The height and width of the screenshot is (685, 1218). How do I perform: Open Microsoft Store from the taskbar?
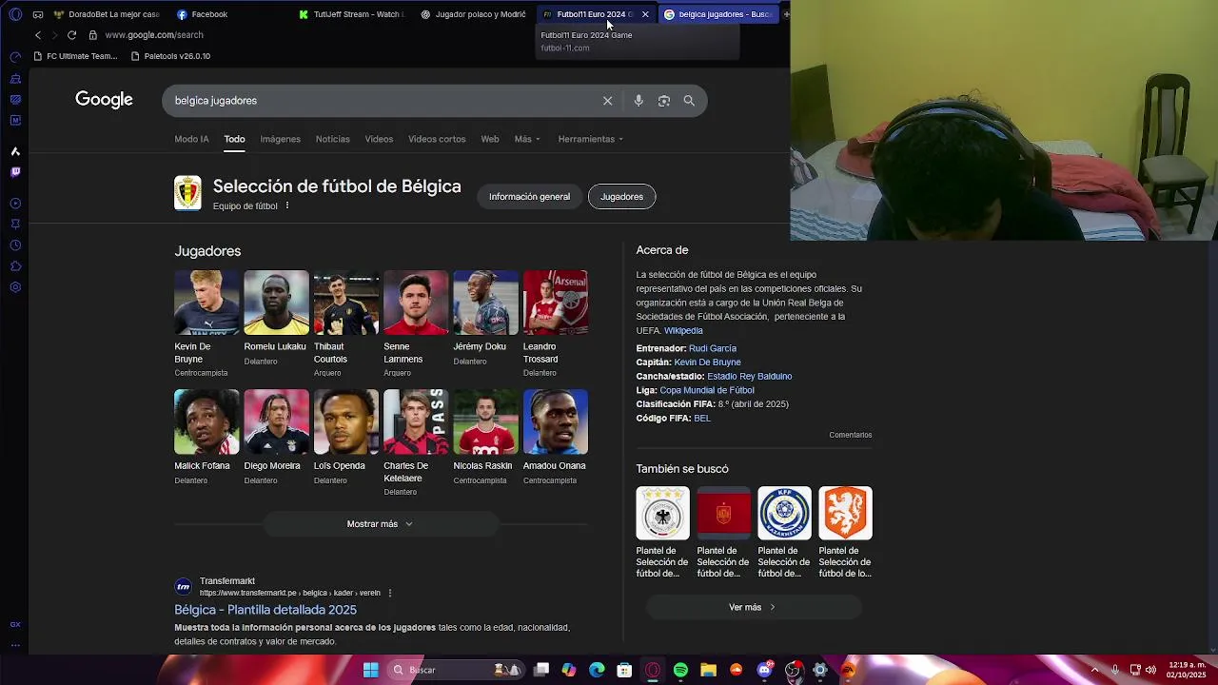click(x=624, y=670)
